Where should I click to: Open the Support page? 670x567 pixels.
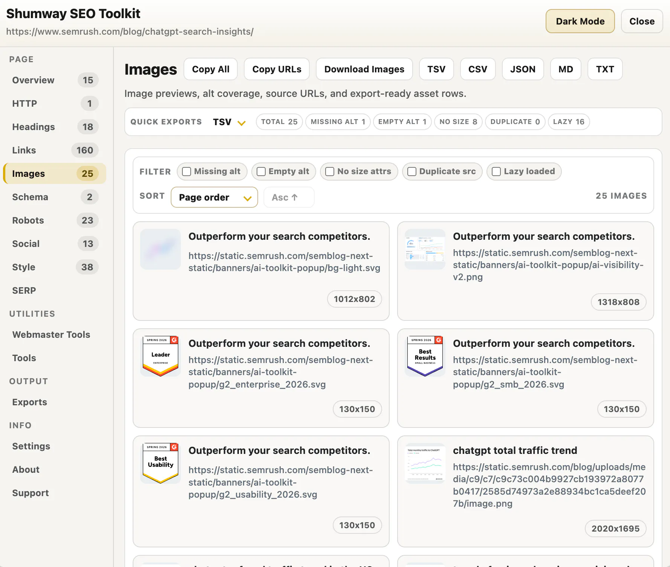55,493
